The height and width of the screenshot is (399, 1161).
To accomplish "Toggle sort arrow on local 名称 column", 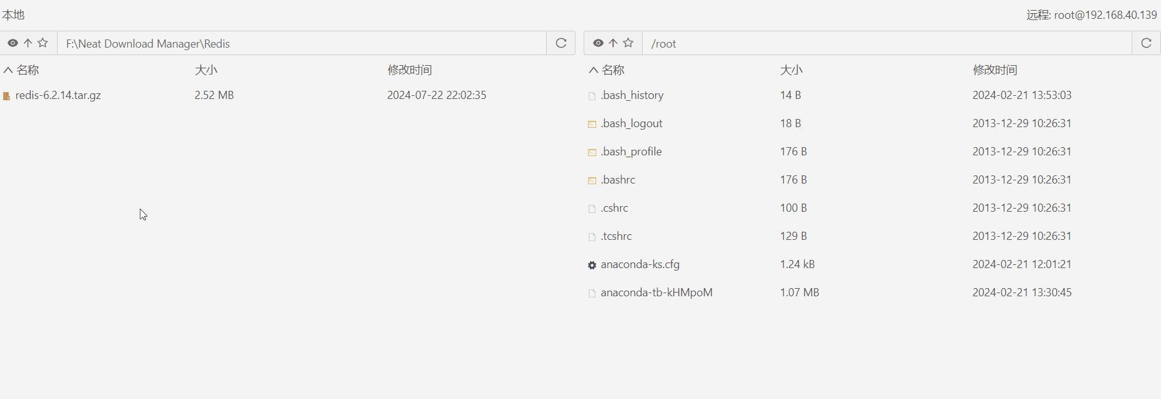I will (x=8, y=70).
